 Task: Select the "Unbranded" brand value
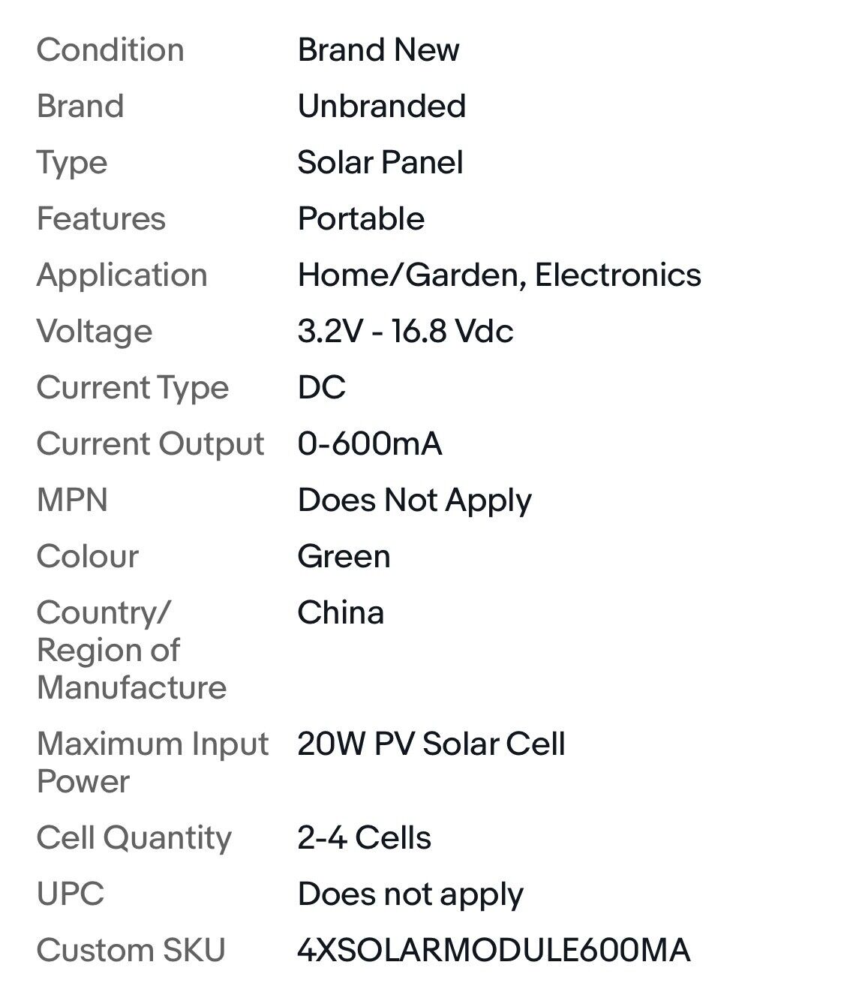pyautogui.click(x=381, y=107)
